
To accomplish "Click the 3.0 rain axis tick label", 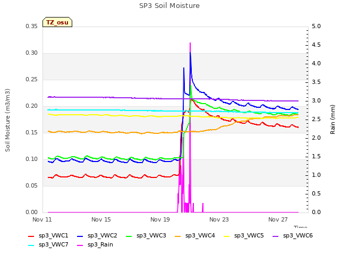I will 316,100.
